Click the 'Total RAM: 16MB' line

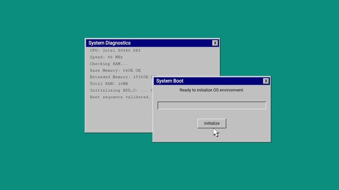(109, 84)
